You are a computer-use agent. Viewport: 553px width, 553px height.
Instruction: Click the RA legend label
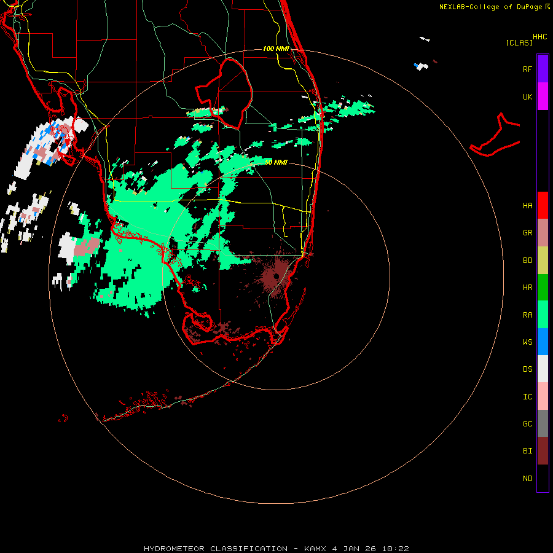point(527,315)
